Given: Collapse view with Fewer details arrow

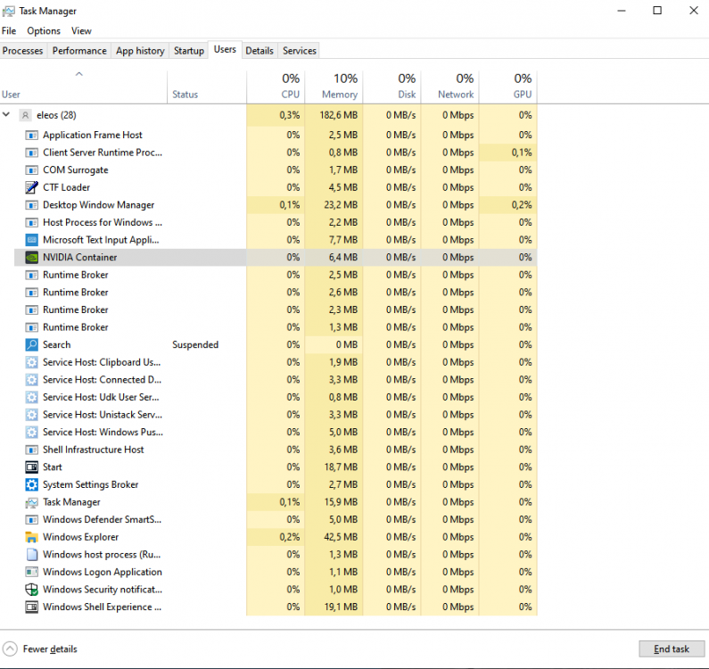Looking at the screenshot, I should (x=10, y=648).
